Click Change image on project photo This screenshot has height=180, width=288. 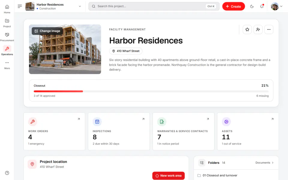[47, 31]
